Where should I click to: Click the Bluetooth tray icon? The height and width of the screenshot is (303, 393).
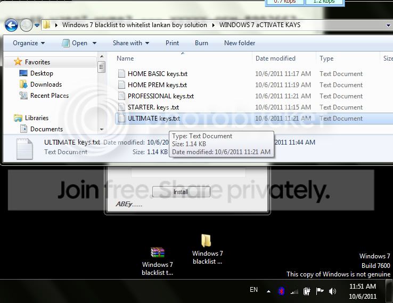tap(281, 291)
